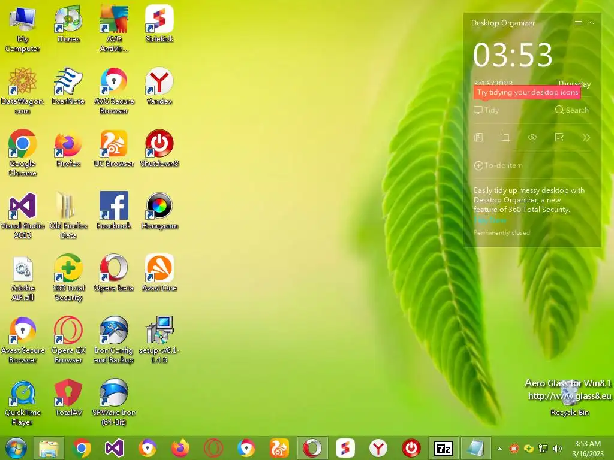This screenshot has height=460, width=614.
Task: Select Avast Secure Browser desktop shortcut
Action: (x=22, y=340)
